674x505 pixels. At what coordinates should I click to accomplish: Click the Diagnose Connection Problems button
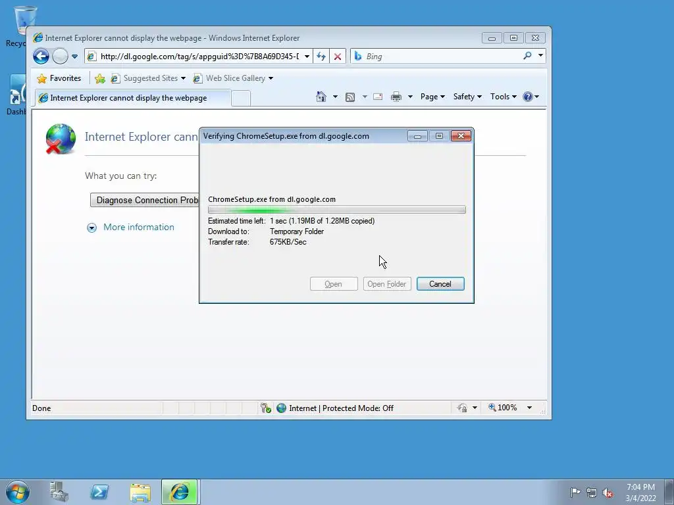point(145,200)
